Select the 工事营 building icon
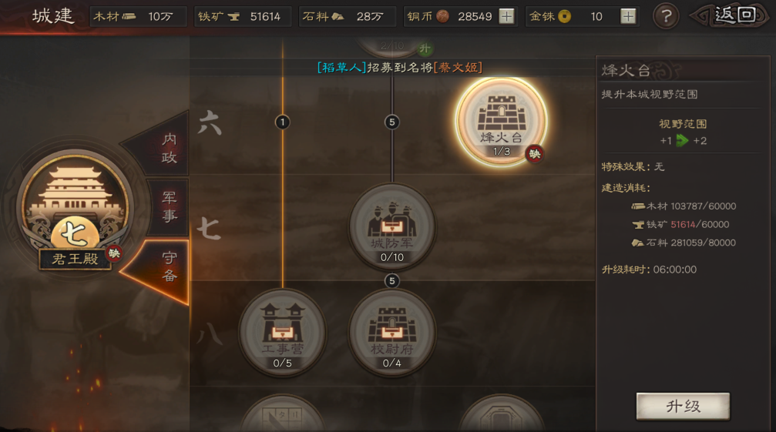 (283, 332)
